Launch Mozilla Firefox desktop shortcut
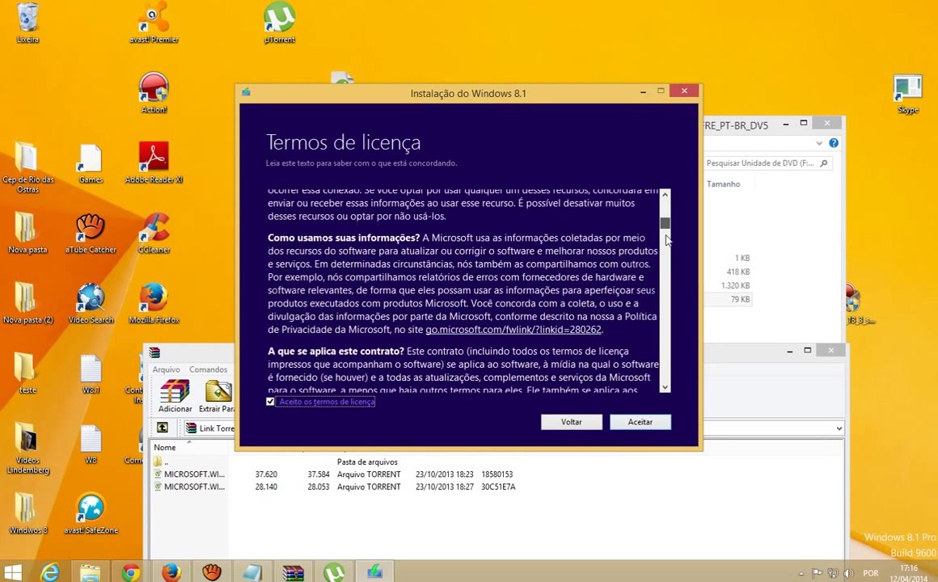The height and width of the screenshot is (582, 938). tap(154, 303)
